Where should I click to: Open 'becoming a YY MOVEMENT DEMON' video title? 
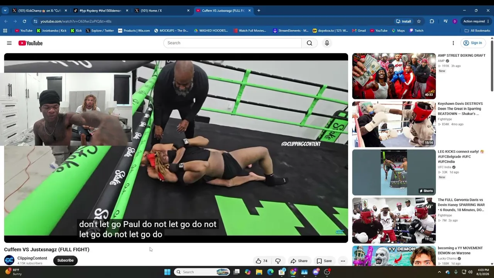coord(460,251)
